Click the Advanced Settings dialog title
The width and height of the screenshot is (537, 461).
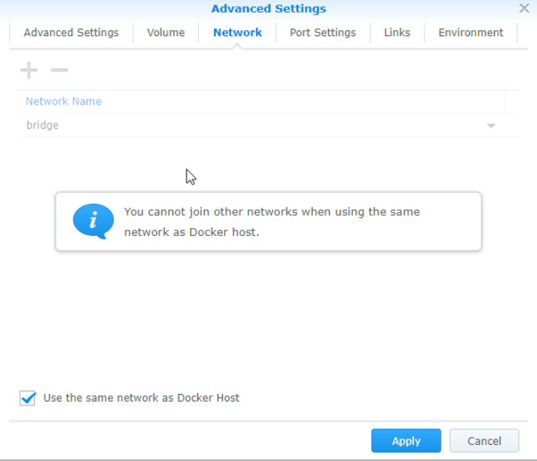click(x=268, y=8)
